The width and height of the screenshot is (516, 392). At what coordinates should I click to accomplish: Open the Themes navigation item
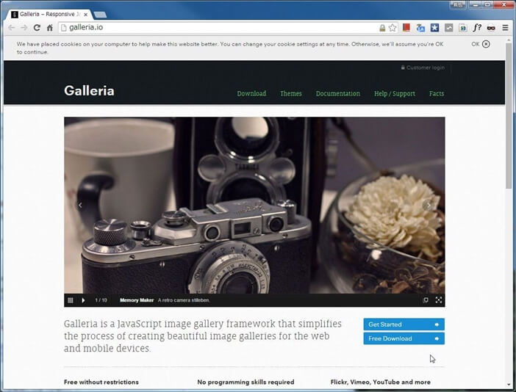pyautogui.click(x=290, y=94)
